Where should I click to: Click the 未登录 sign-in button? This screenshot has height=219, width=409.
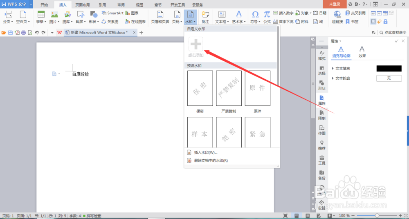pos(335,4)
